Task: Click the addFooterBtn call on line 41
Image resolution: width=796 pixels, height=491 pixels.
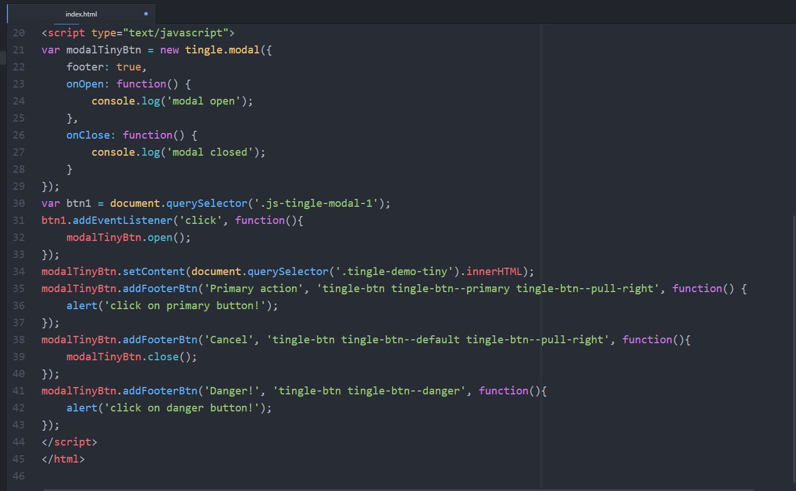Action: (x=160, y=391)
